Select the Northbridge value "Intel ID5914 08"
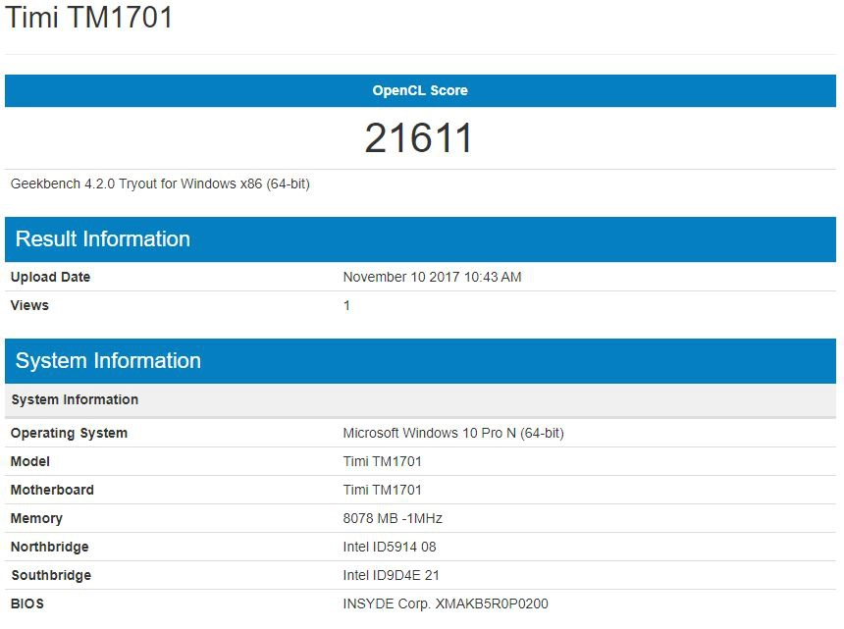The height and width of the screenshot is (629, 844). 390,548
